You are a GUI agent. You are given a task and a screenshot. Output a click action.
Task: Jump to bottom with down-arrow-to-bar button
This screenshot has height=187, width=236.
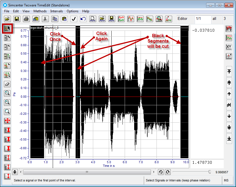229,138
